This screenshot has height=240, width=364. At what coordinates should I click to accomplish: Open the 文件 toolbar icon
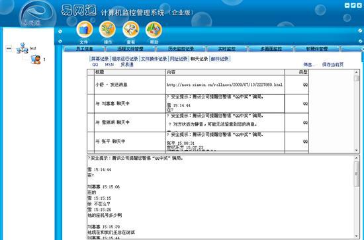(85, 30)
